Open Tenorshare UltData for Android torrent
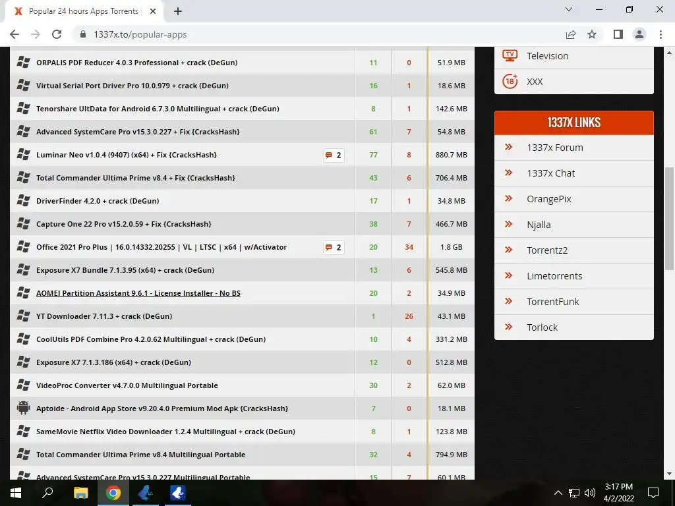 [x=158, y=109]
